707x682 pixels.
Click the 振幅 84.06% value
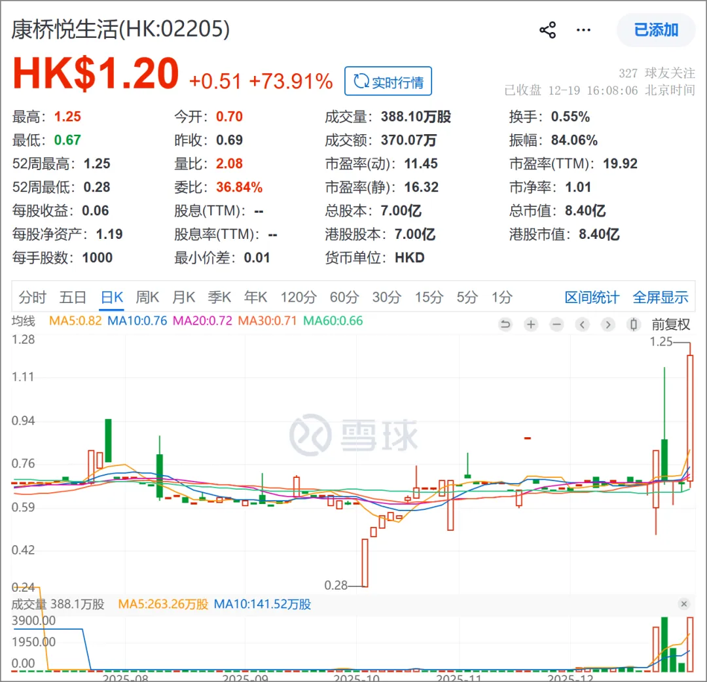(x=574, y=140)
